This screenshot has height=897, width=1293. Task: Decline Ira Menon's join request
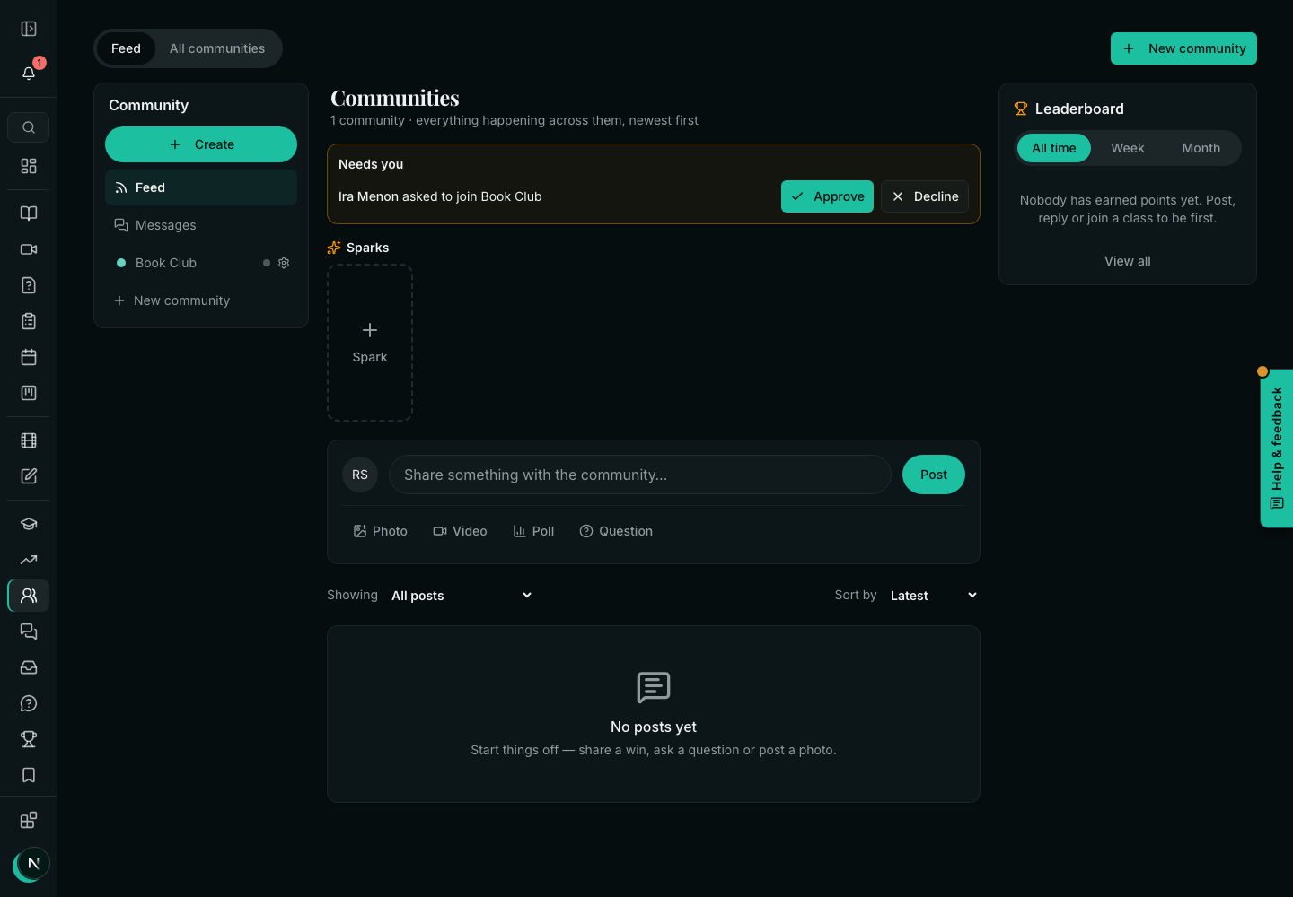point(925,196)
